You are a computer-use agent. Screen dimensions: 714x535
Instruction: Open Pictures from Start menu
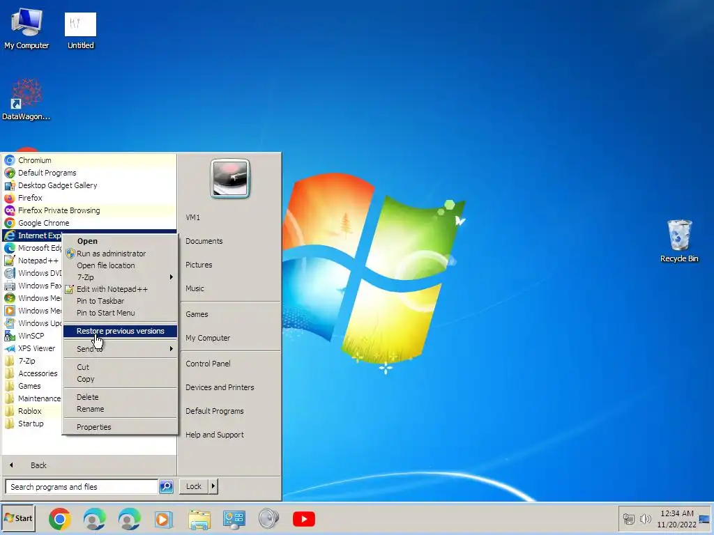coord(199,265)
